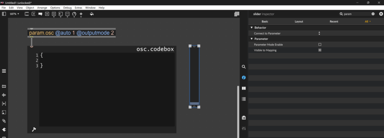Open the dial objects palette
Image resolution: width=384 pixels, height=138 pixels.
click(74, 14)
